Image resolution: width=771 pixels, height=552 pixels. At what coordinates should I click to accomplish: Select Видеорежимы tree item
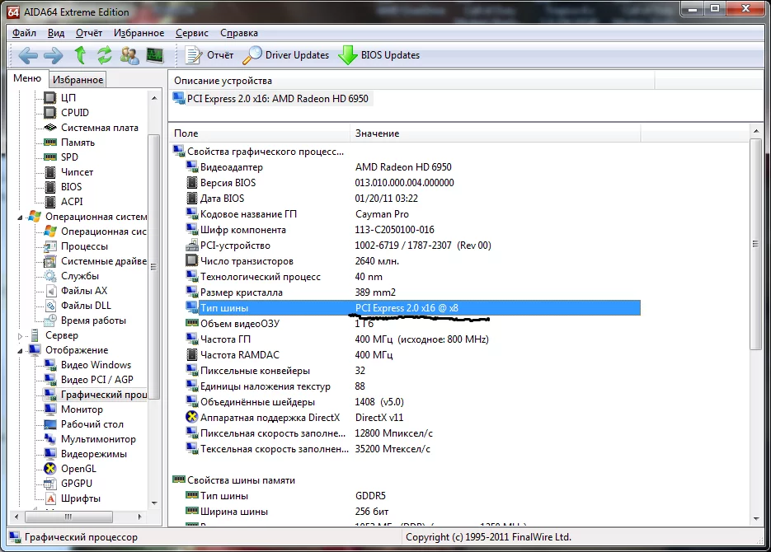[86, 454]
